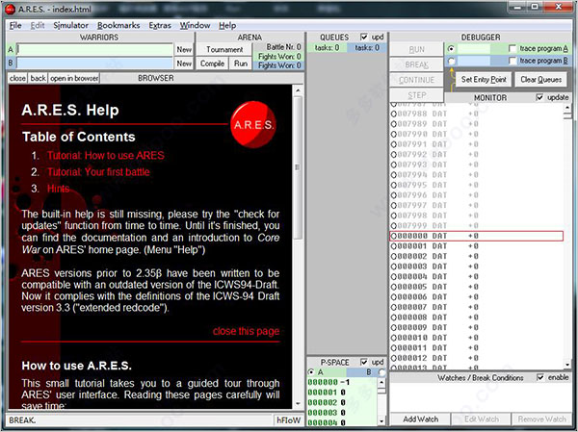Toggle the MONITOR update checkbox

click(x=539, y=97)
